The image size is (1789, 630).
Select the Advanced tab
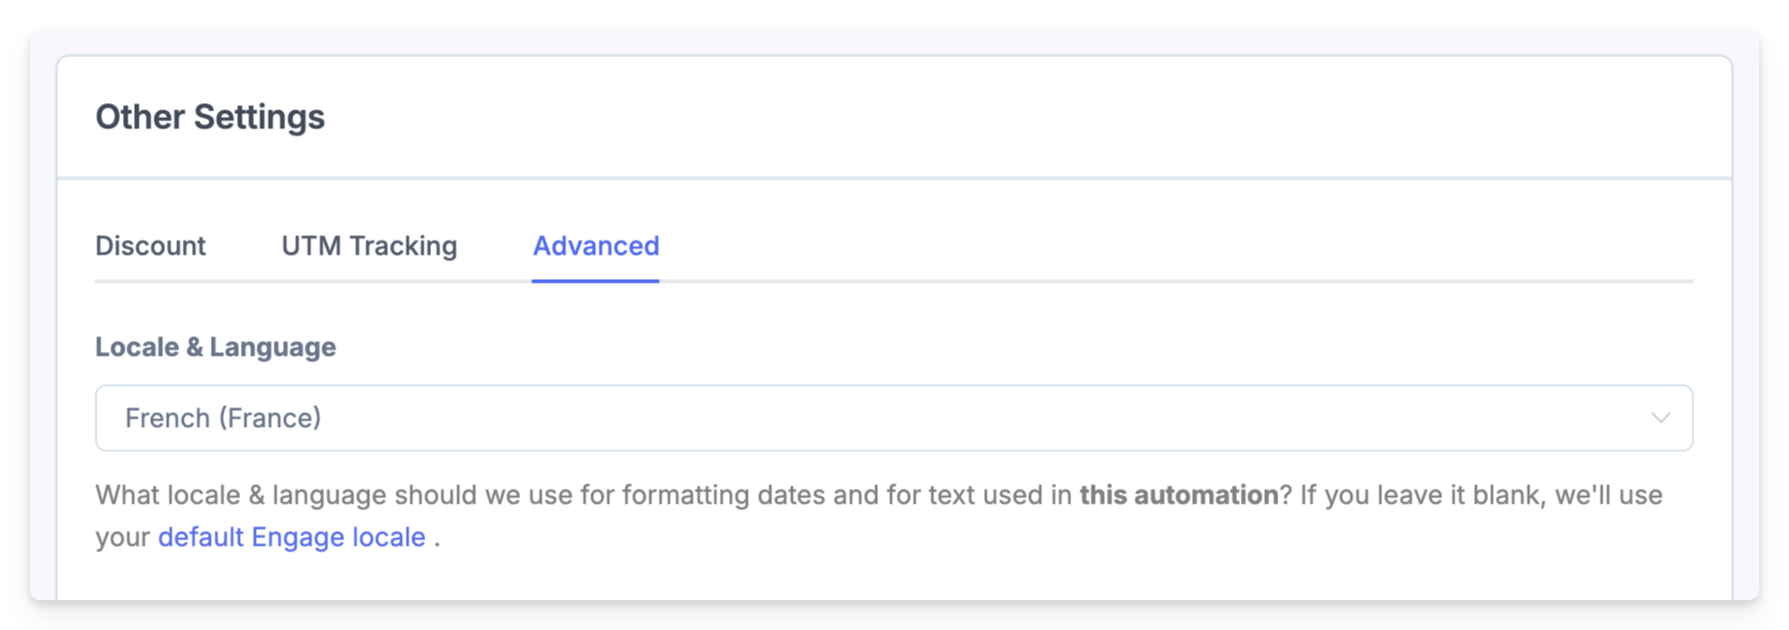click(x=596, y=245)
